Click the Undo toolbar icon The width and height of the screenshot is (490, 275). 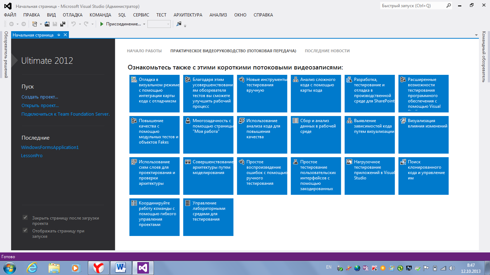[x=73, y=24]
